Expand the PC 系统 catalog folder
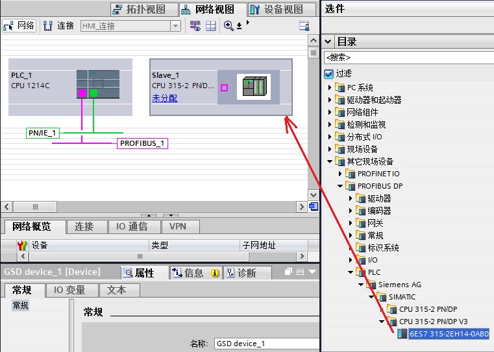Screen dimensions: 494x352 (330, 88)
